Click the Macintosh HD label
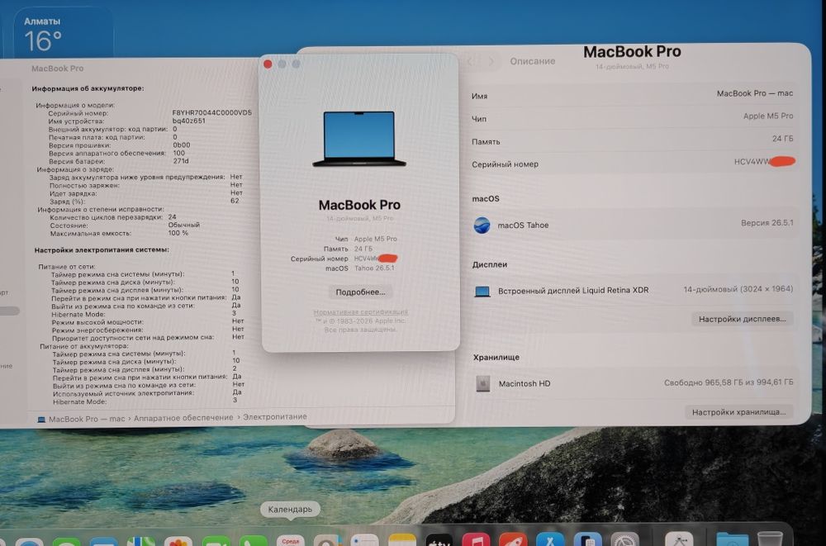 coord(525,383)
